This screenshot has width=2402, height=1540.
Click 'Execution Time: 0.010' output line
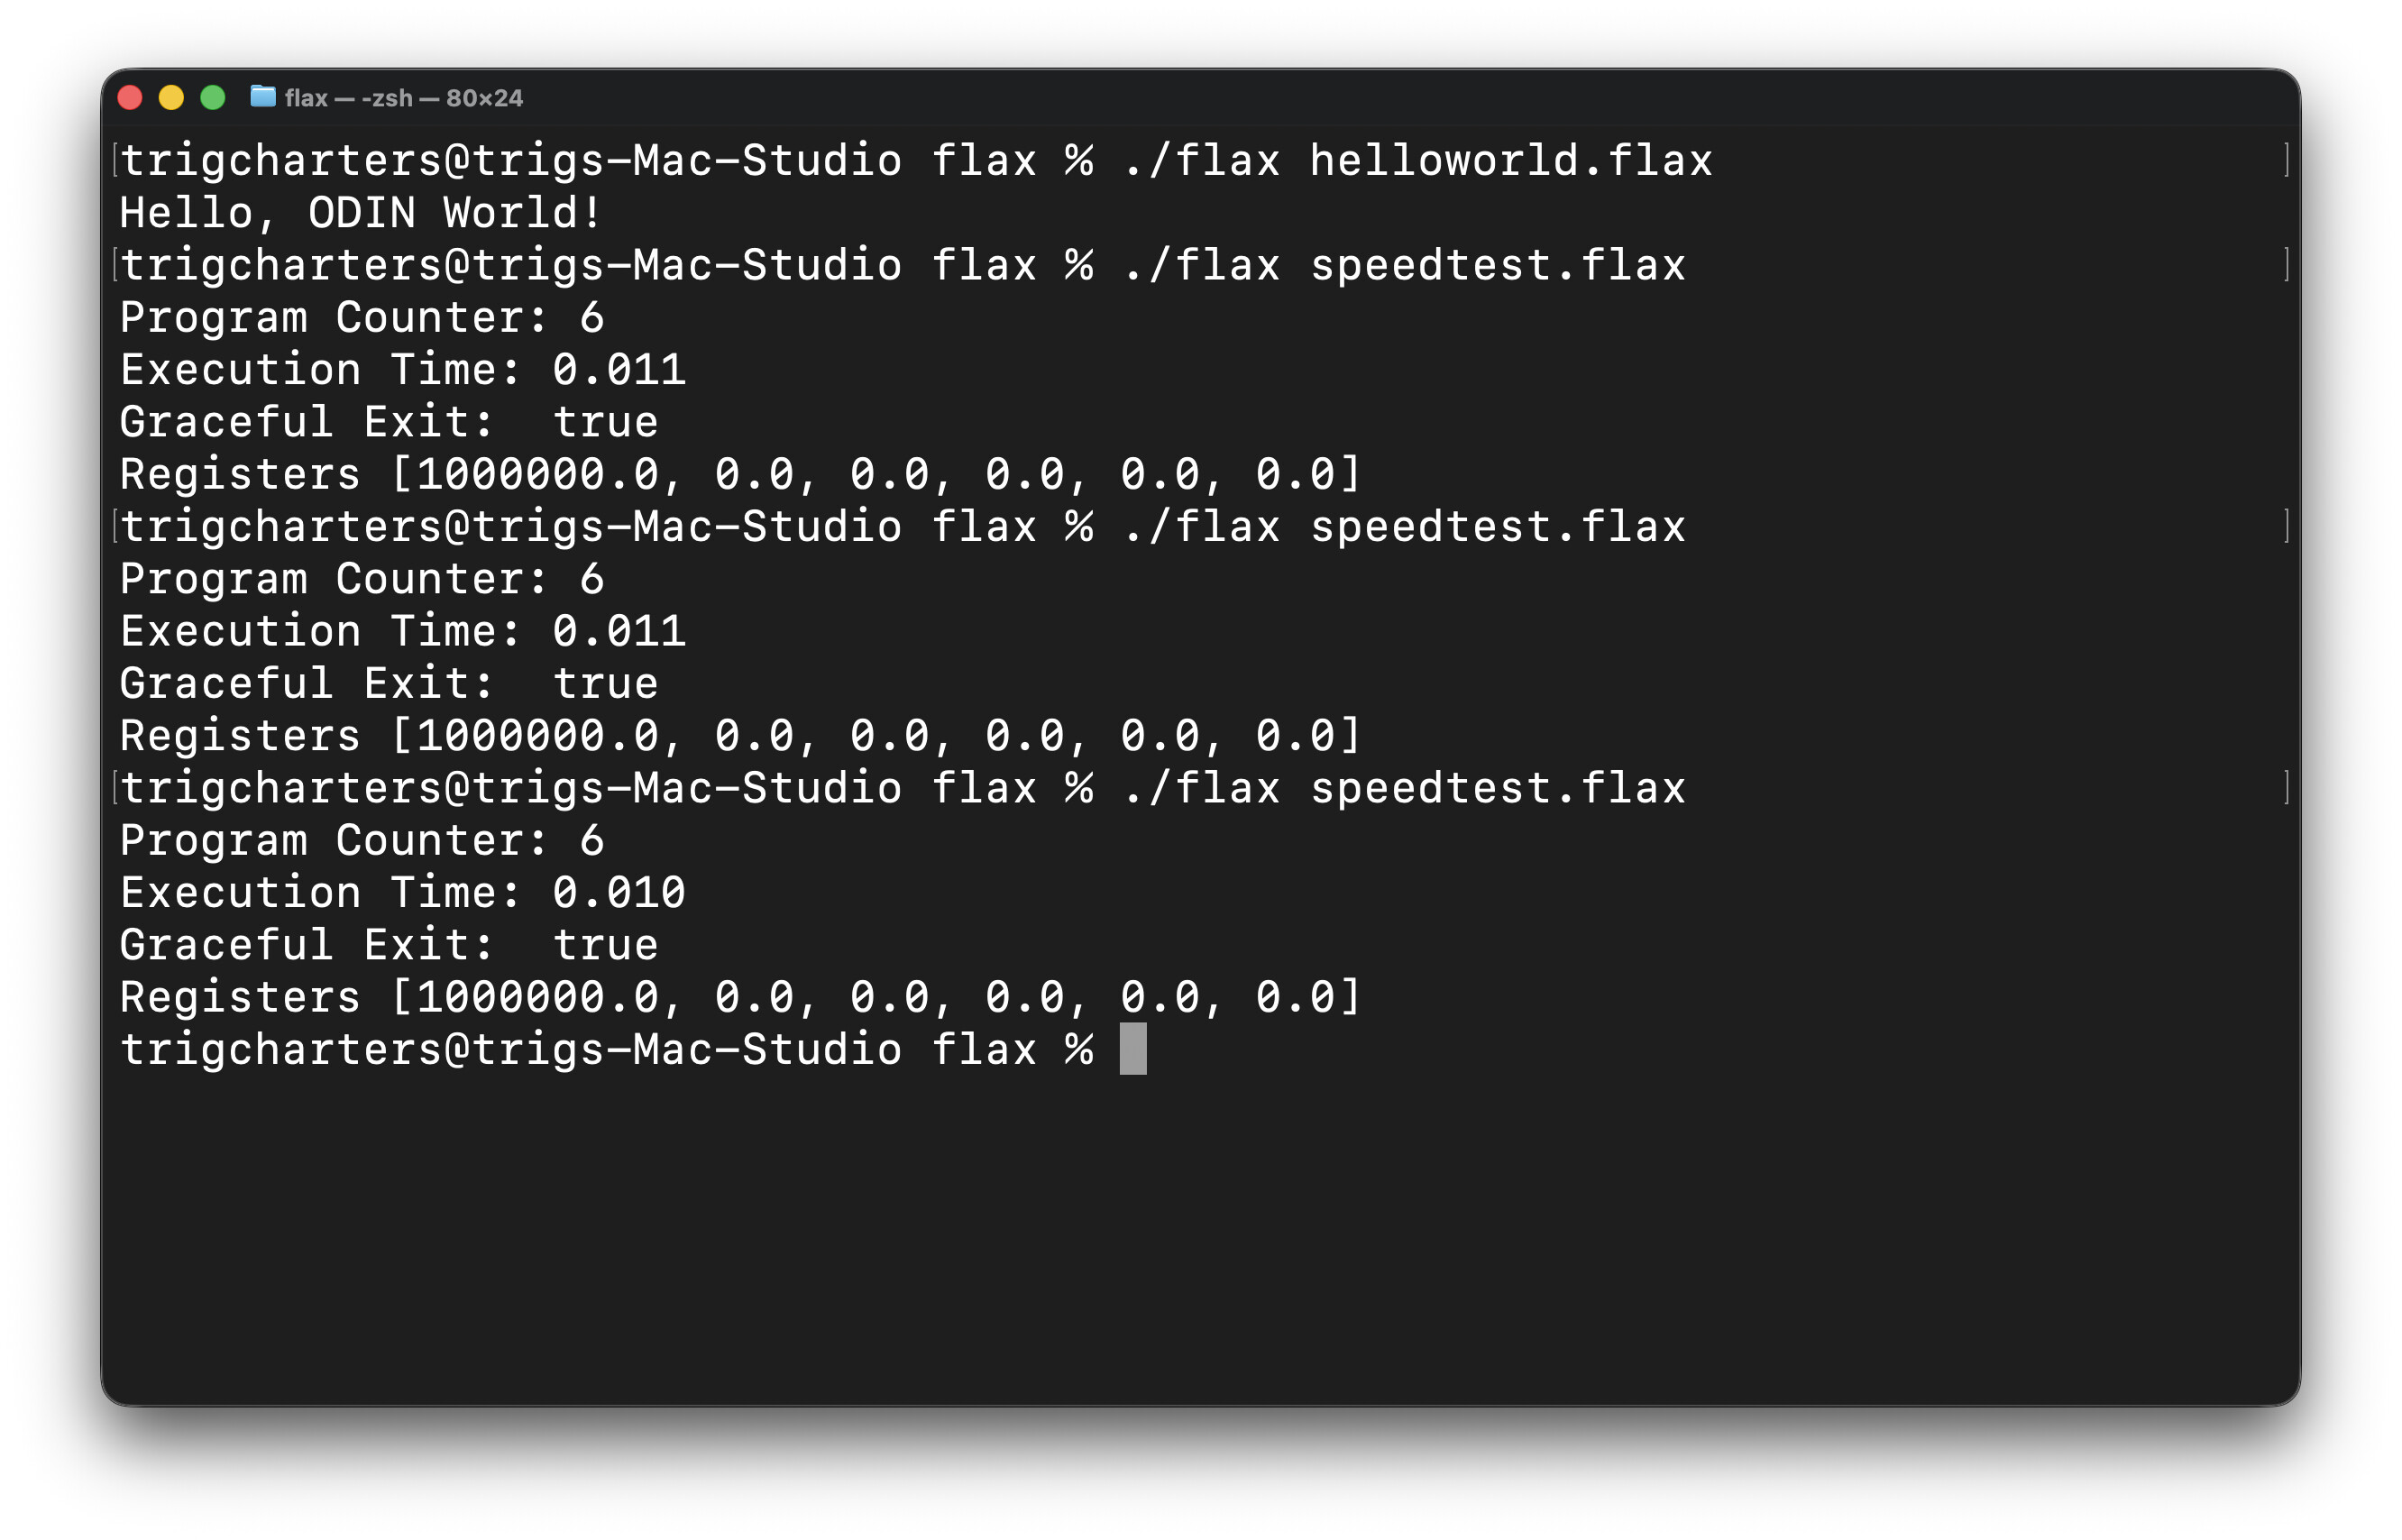(x=403, y=892)
